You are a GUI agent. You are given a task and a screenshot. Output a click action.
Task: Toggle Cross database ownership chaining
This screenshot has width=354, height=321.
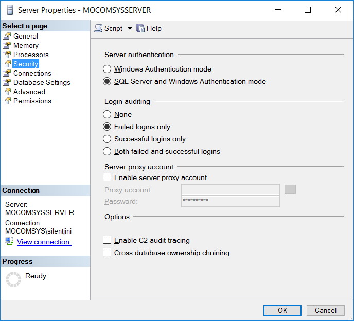click(x=107, y=253)
